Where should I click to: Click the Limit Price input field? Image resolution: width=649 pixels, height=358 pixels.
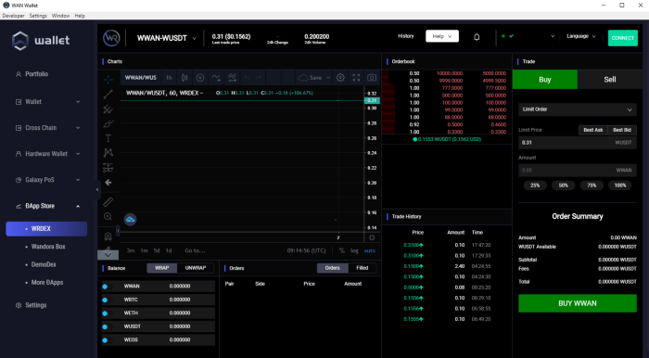pyautogui.click(x=578, y=143)
